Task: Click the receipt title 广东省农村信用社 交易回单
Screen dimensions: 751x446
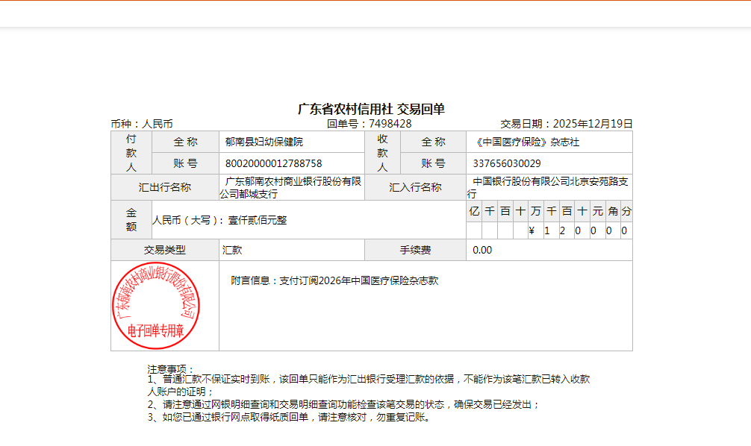Action: click(371, 110)
